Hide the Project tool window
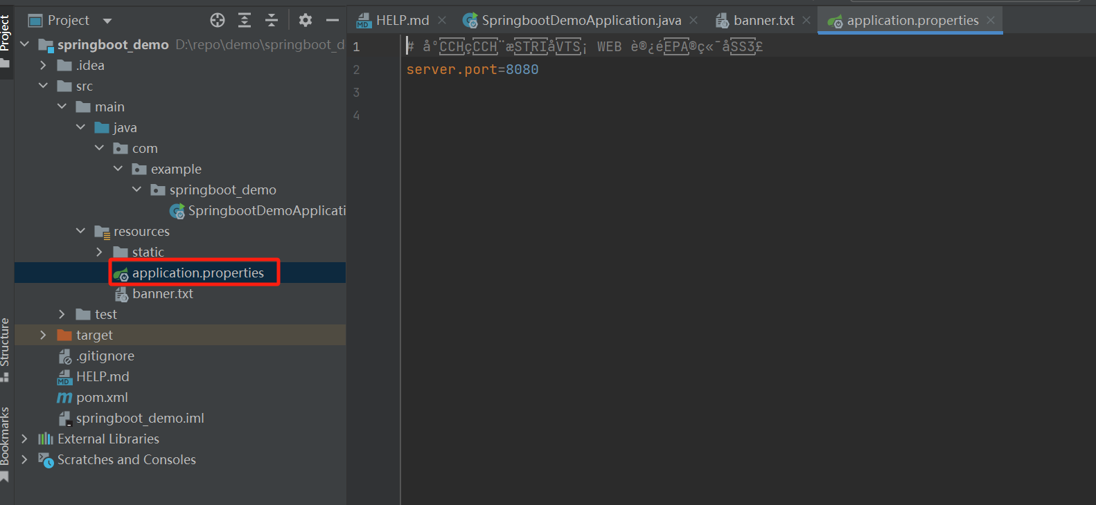The height and width of the screenshot is (505, 1096). click(x=333, y=21)
